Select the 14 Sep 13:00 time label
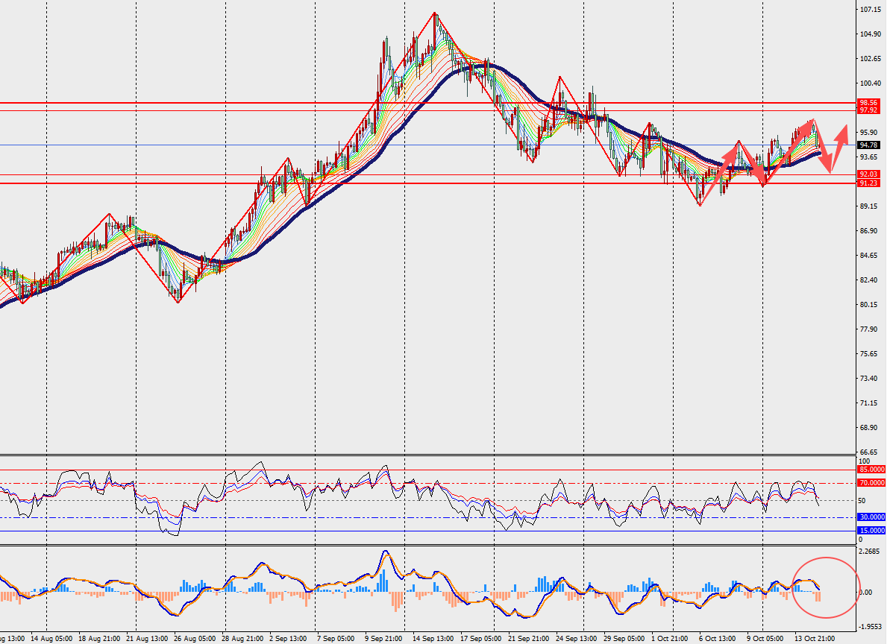 [x=433, y=639]
